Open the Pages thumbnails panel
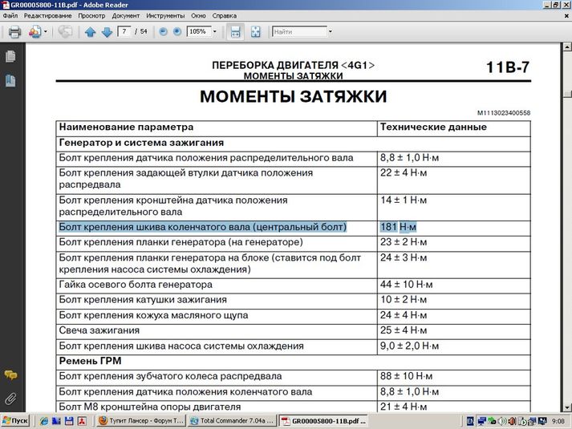This screenshot has height=429, width=572. point(10,57)
